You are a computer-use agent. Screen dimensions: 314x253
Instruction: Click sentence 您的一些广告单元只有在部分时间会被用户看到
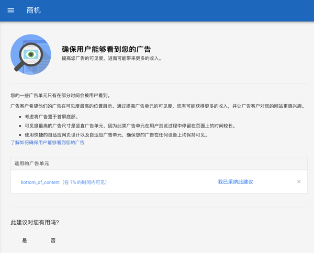pyautogui.click(x=61, y=96)
